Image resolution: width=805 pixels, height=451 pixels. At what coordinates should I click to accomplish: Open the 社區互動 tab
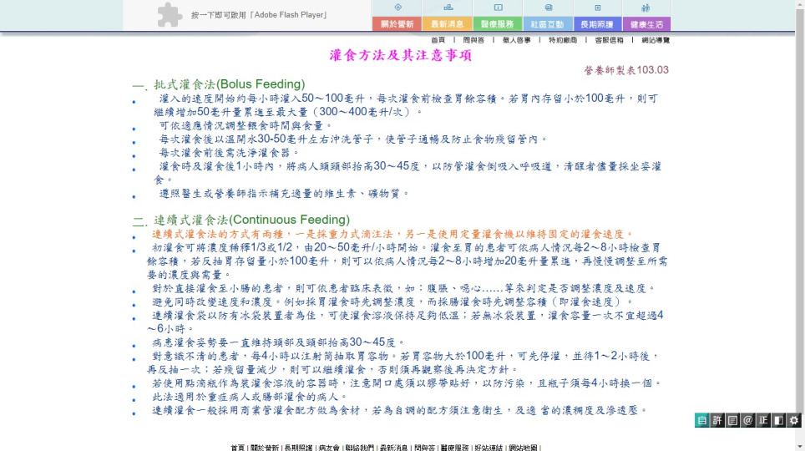click(547, 24)
